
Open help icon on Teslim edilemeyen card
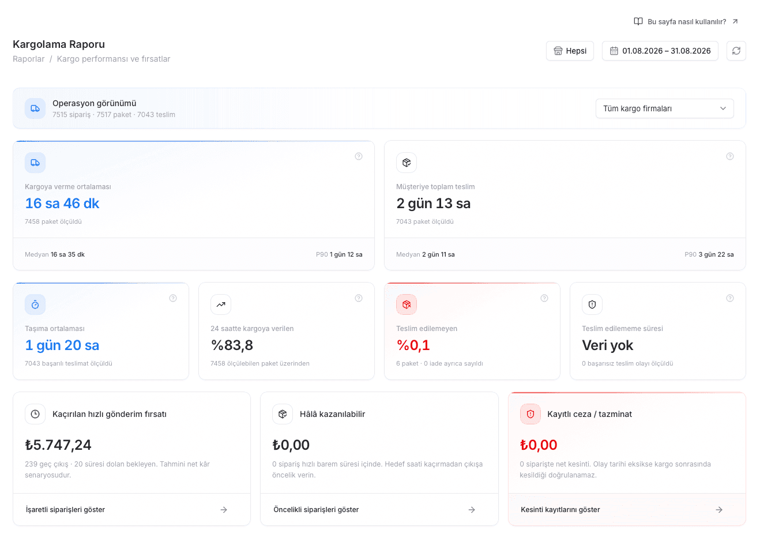point(544,298)
